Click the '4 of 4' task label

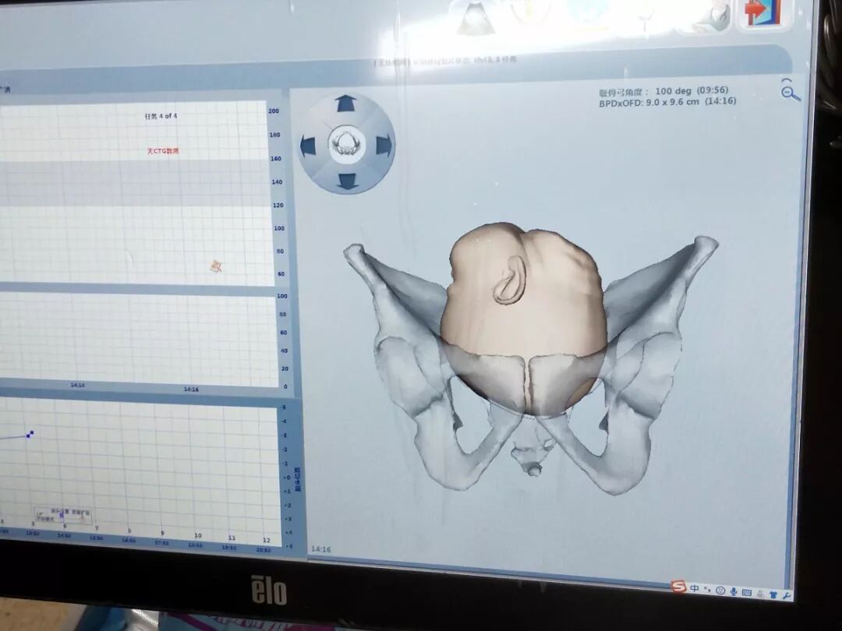(x=168, y=116)
